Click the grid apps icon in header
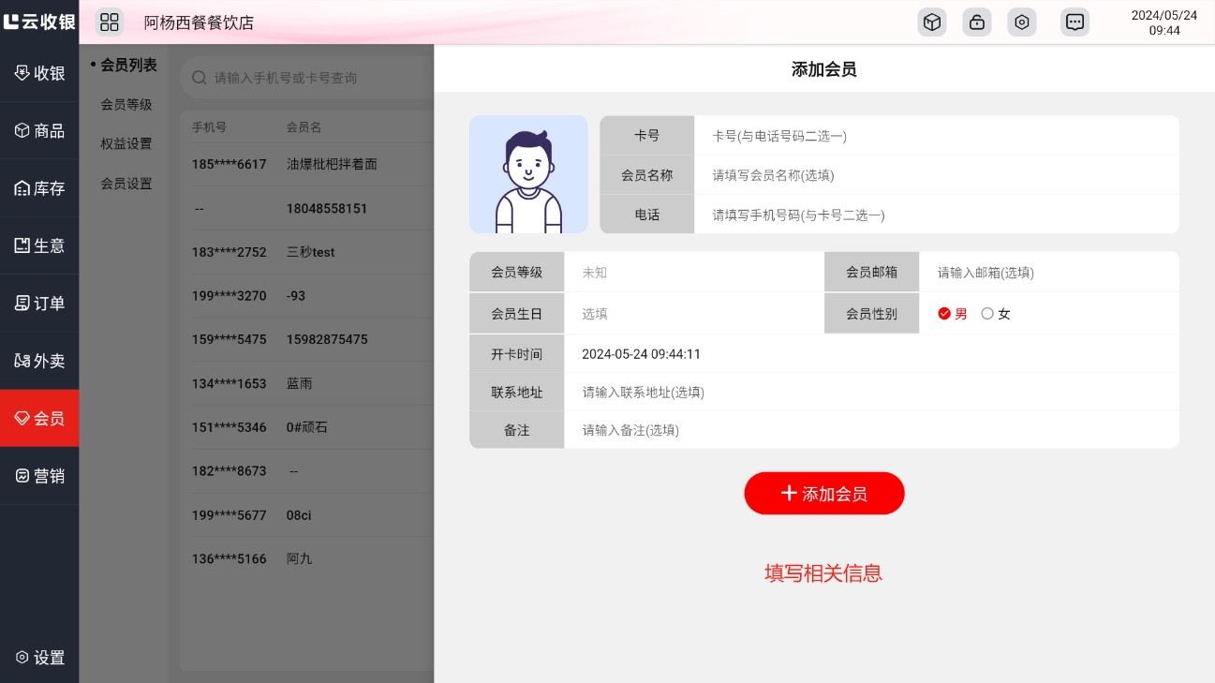The image size is (1215, 683). (x=110, y=22)
